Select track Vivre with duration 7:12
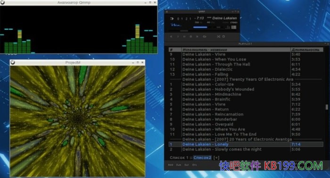Screen dimensions: 330x178 [x=246, y=104]
